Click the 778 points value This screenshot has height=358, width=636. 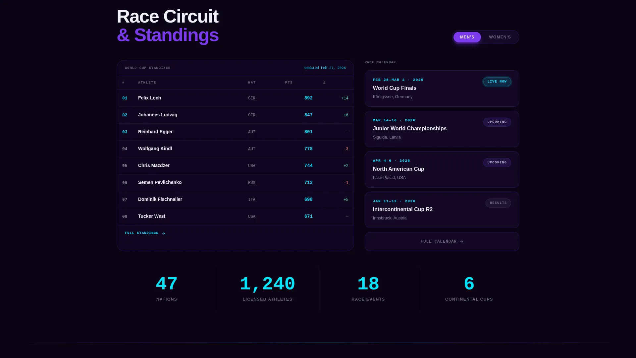coord(308,149)
